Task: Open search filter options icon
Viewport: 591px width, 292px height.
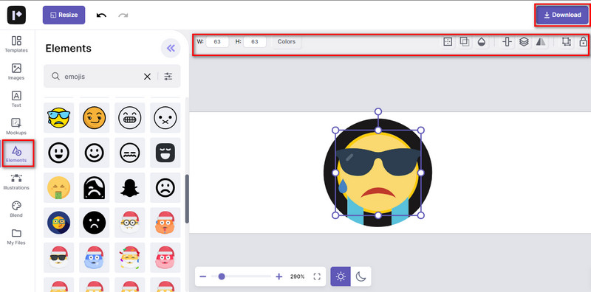Action: [x=168, y=77]
